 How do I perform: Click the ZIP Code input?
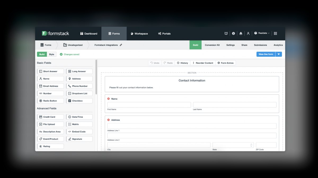[x=266, y=145]
